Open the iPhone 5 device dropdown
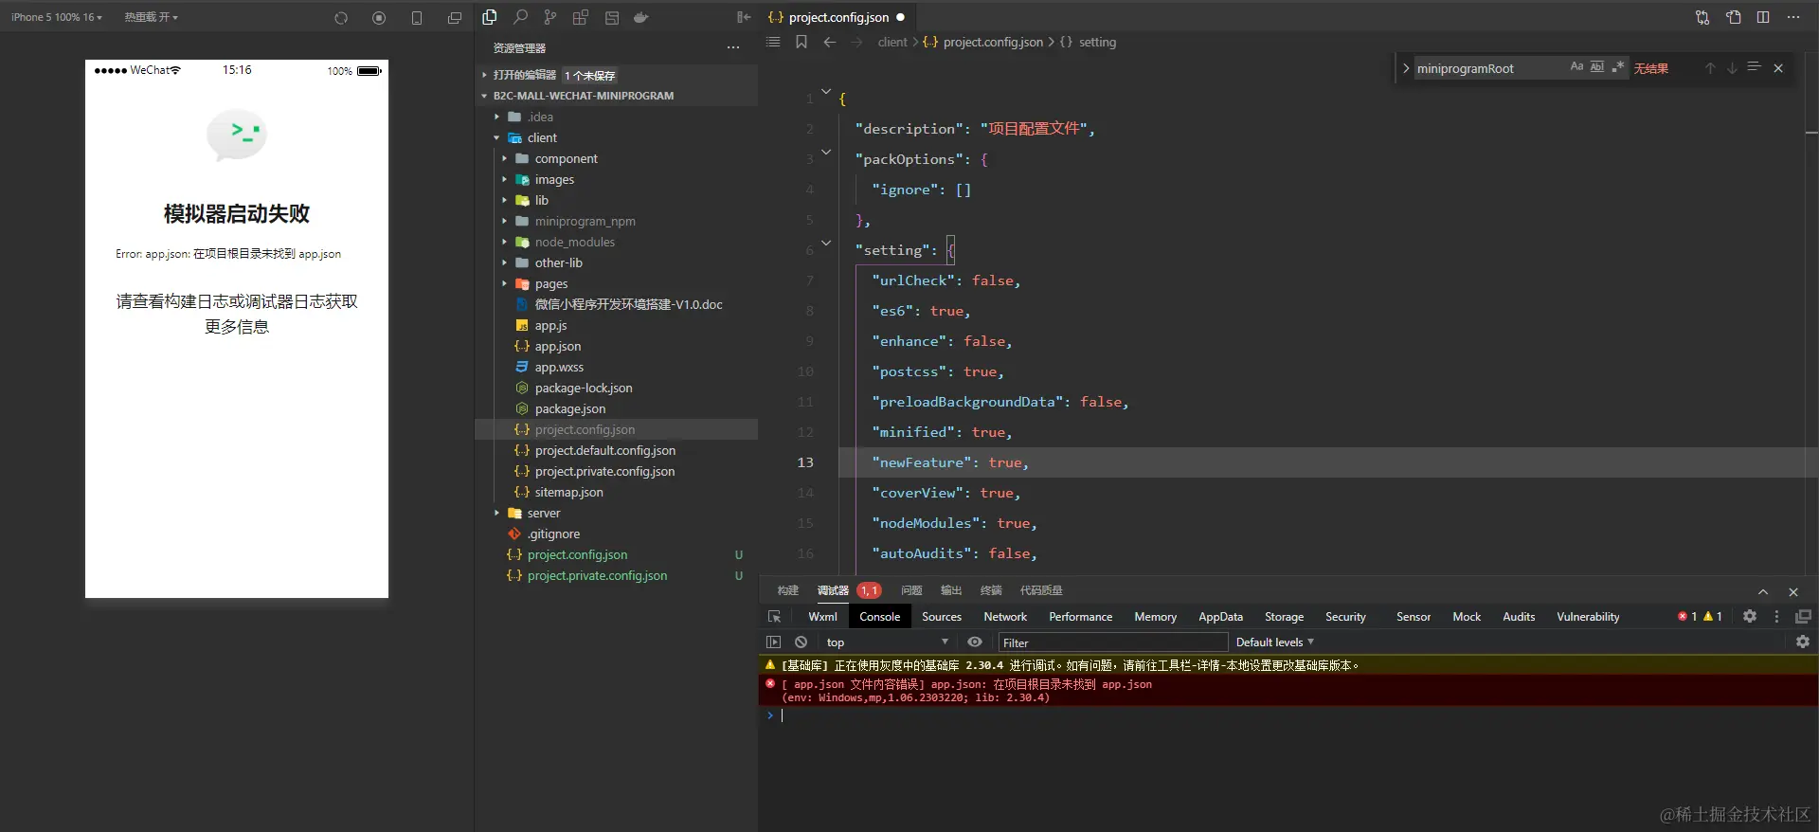The height and width of the screenshot is (832, 1819). [56, 17]
